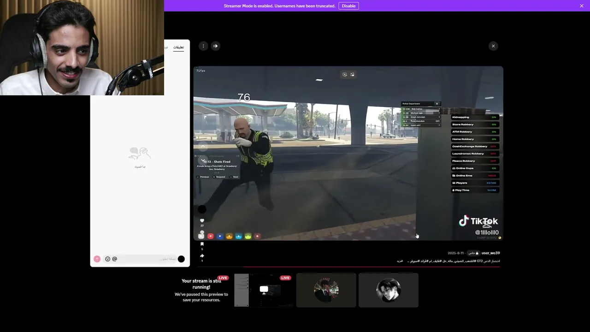The width and height of the screenshot is (590, 332).
Task: Click the 'Laundromat Robbery' status row
Action: 475,154
